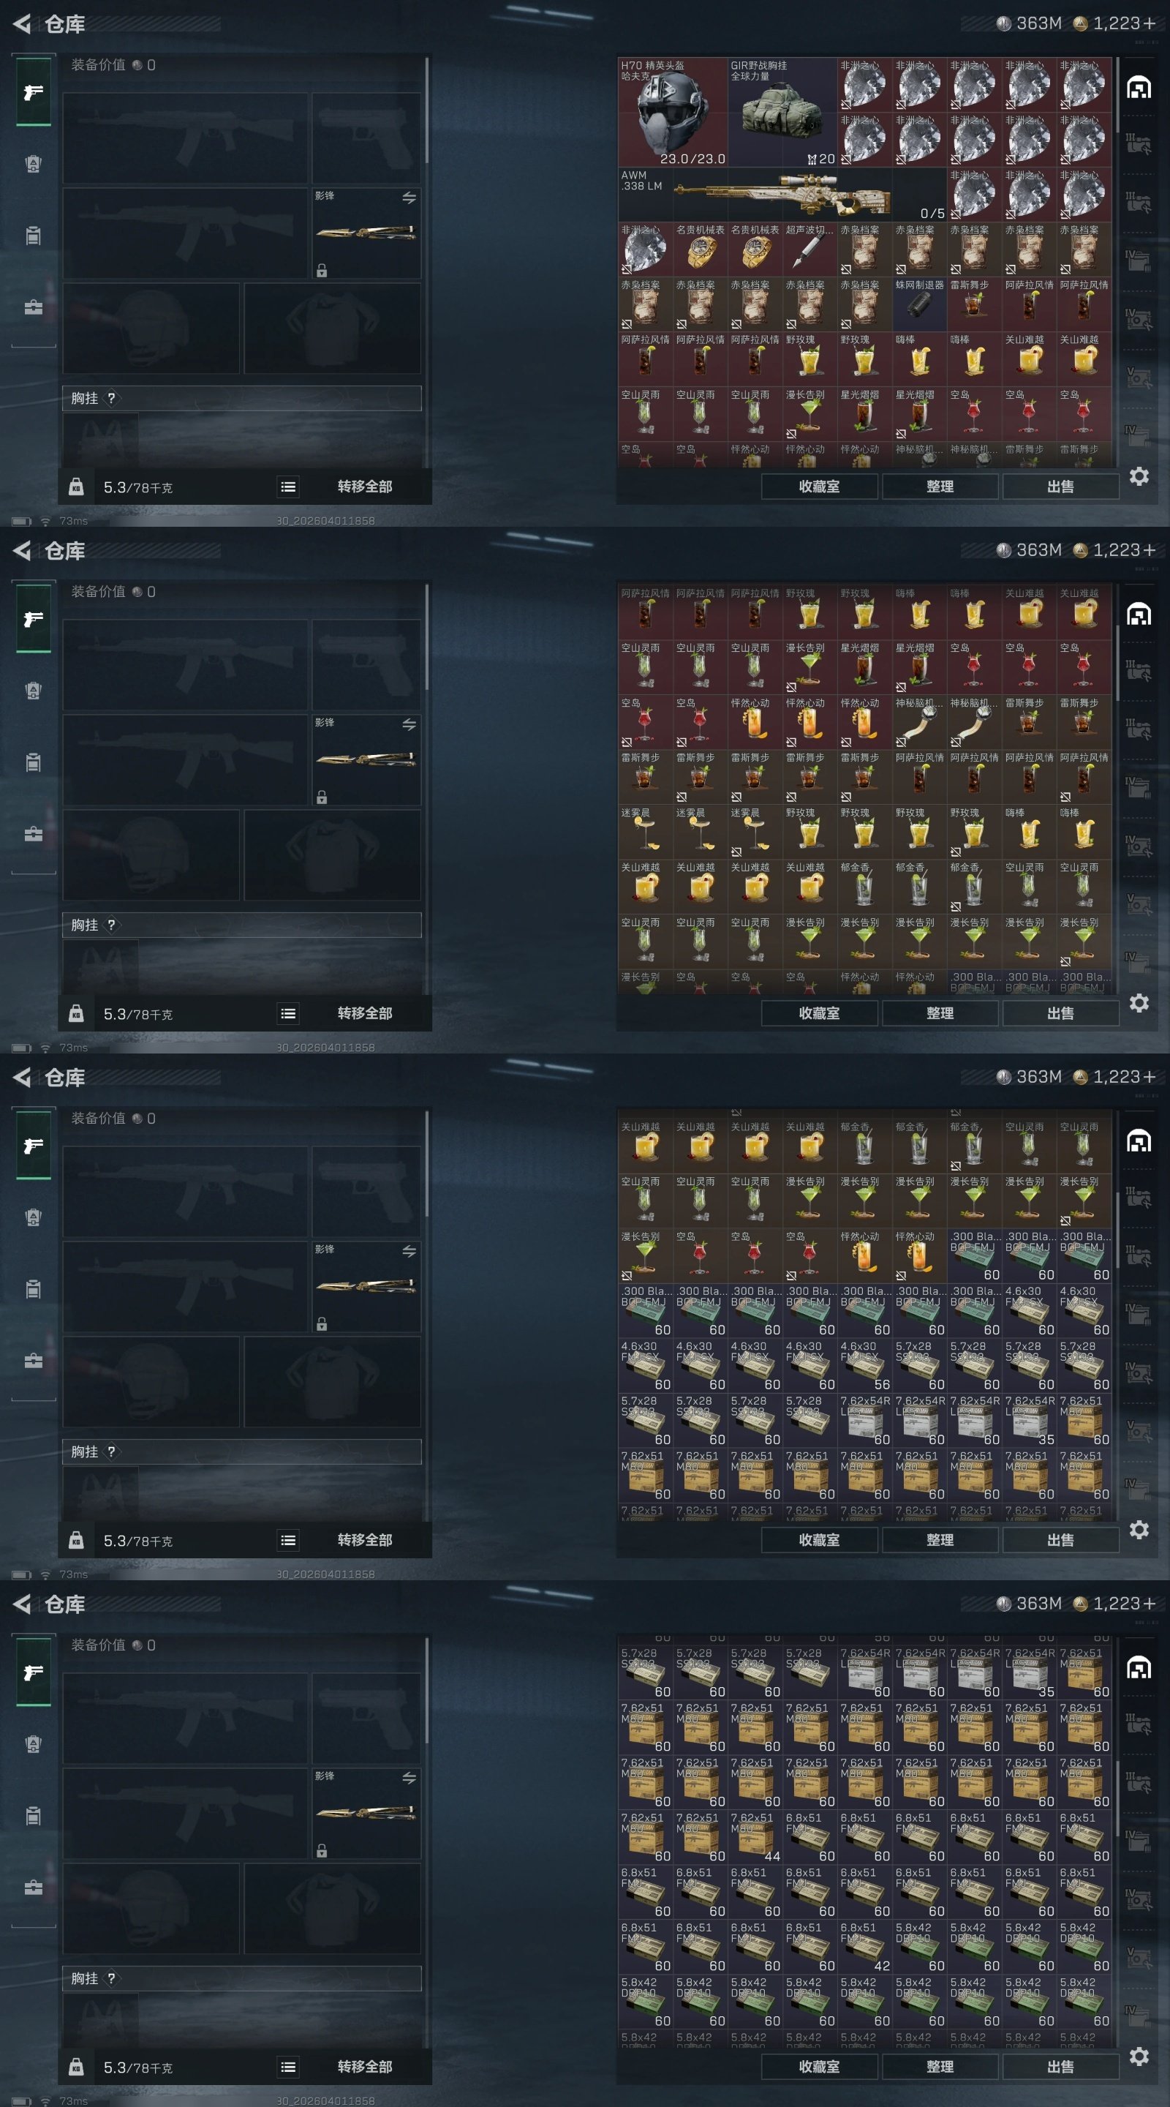The height and width of the screenshot is (2107, 1170).
Task: Click the 超声波切 scalpel item
Action: pyautogui.click(x=809, y=249)
